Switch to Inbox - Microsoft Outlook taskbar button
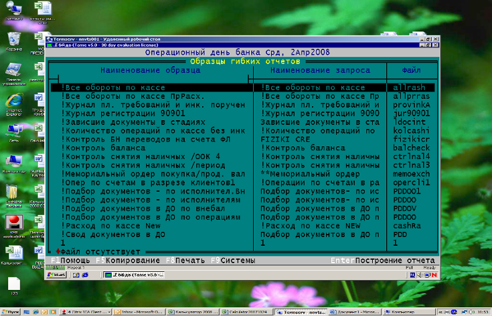Viewport: 492px width, 316px height. click(135, 311)
